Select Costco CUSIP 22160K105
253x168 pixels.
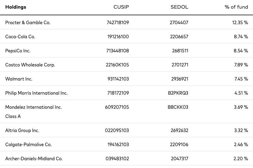(117, 65)
